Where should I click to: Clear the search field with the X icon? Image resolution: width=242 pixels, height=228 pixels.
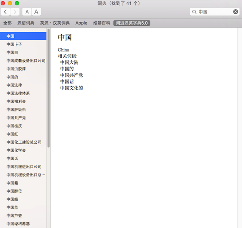[236, 12]
